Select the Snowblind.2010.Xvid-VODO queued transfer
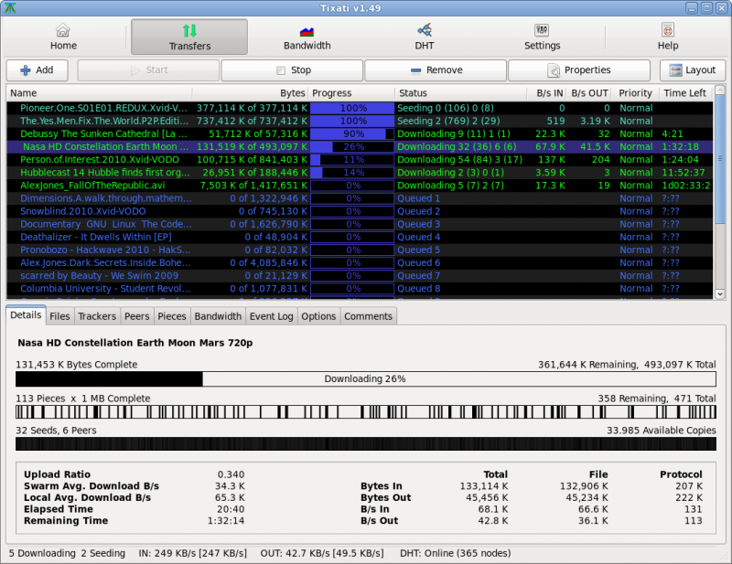 coord(82,211)
